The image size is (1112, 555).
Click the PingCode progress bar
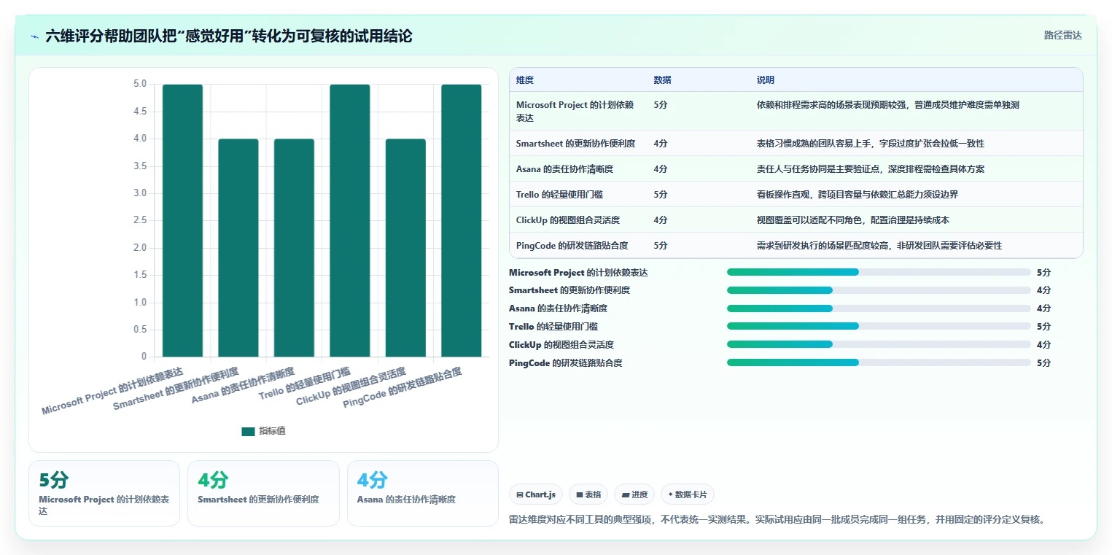tap(879, 362)
